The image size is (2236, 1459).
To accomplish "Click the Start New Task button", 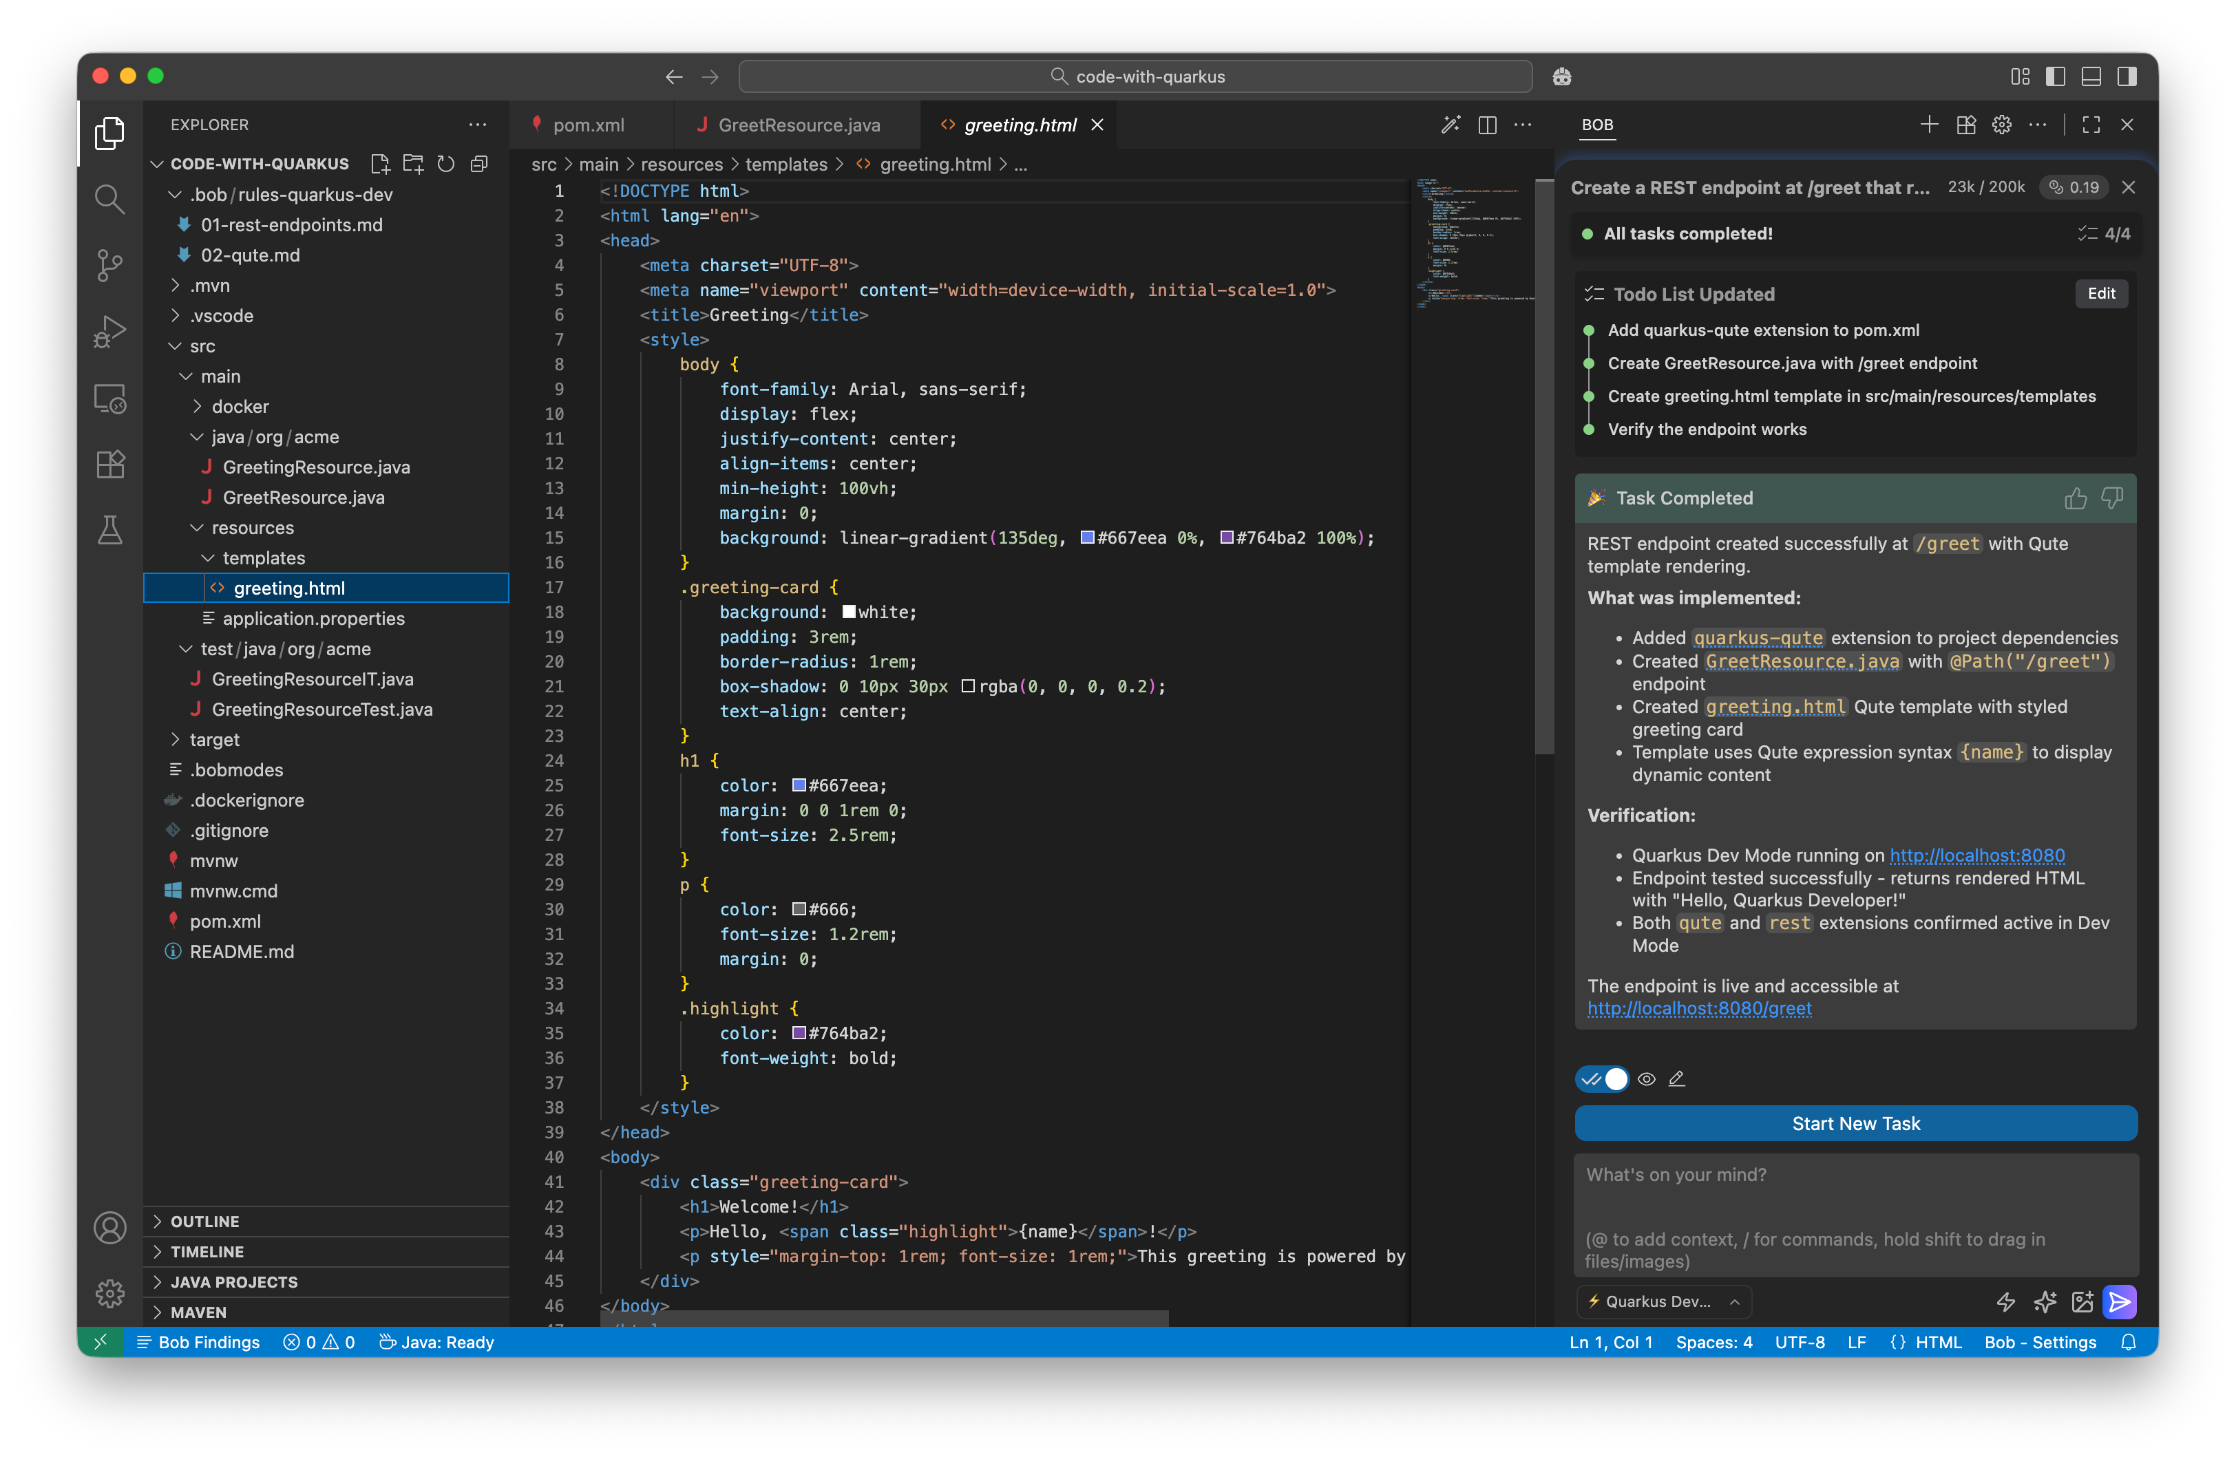I will [x=1855, y=1124].
